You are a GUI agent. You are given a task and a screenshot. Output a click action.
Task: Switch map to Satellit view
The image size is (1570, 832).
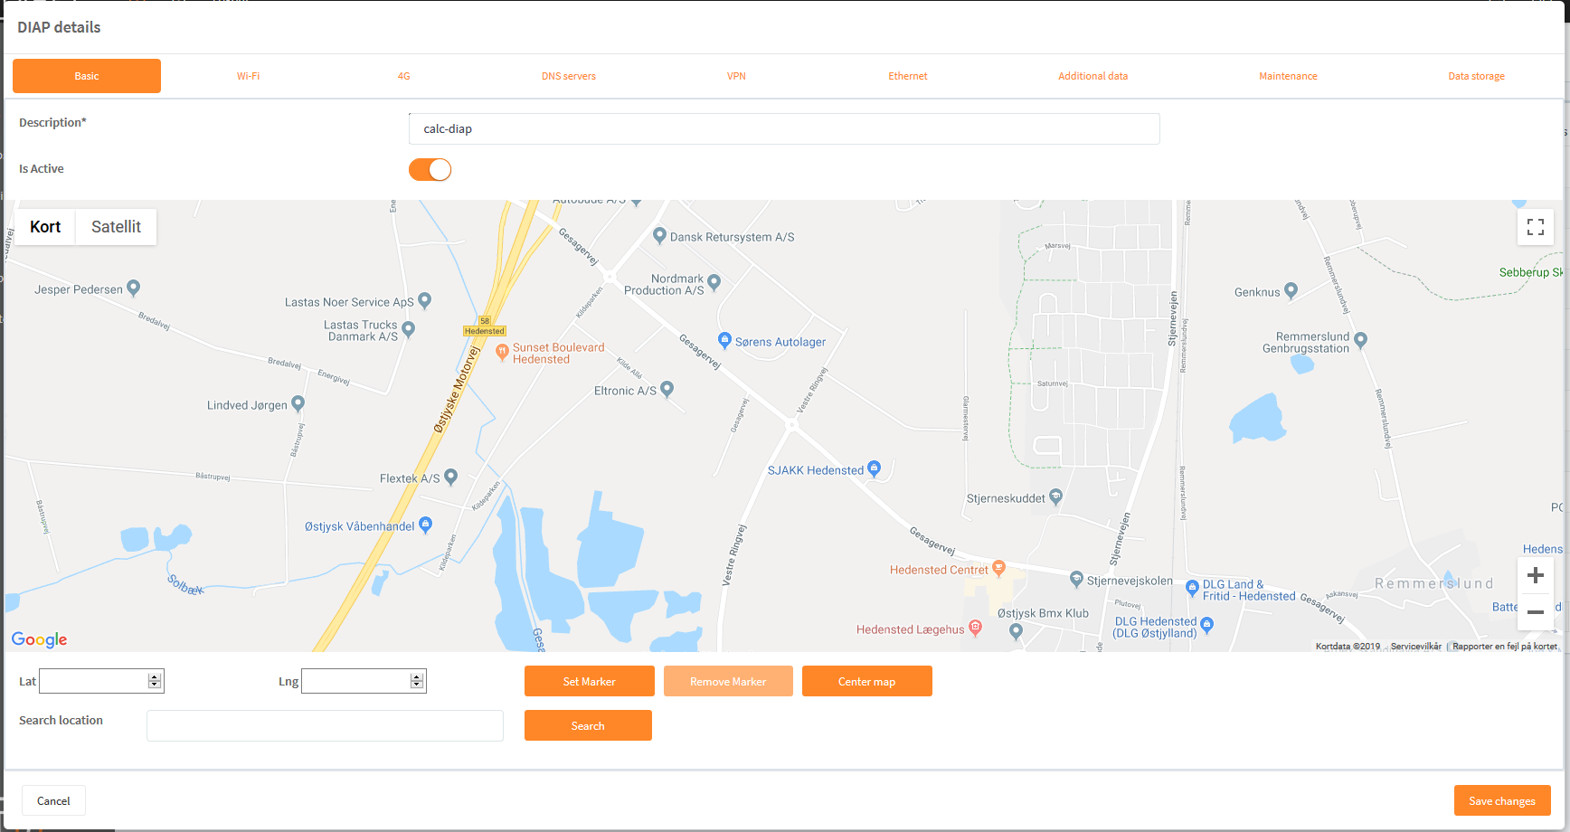pyautogui.click(x=116, y=227)
